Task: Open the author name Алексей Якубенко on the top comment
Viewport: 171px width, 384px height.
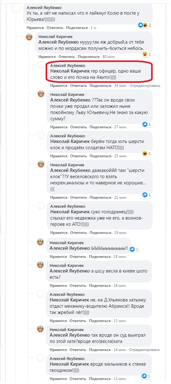Action: (44, 7)
